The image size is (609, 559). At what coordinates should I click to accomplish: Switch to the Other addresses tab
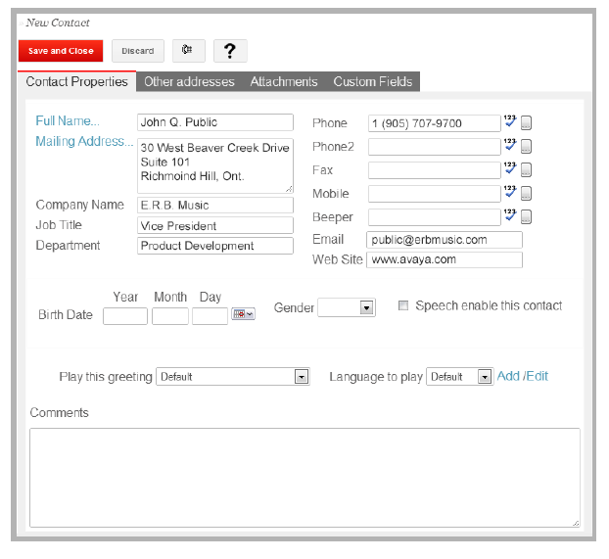(x=189, y=82)
